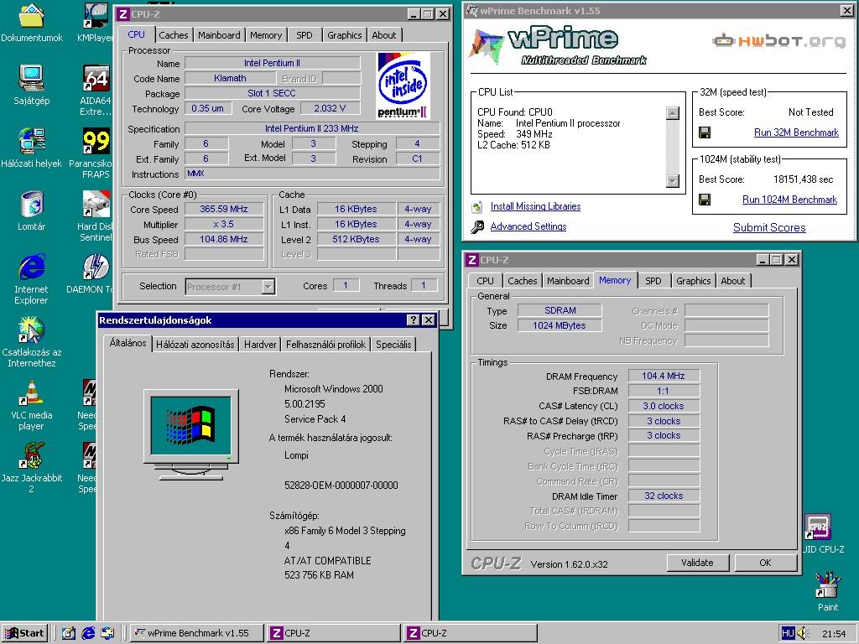Open Csatlakozás az Internethez icon
Image resolution: width=859 pixels, height=644 pixels.
click(x=31, y=330)
